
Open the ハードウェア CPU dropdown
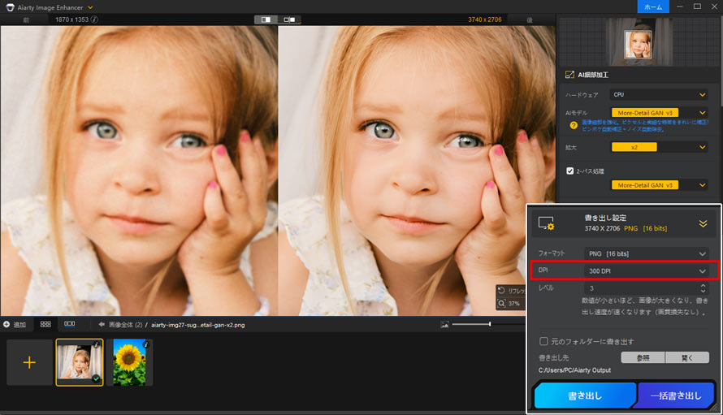658,94
